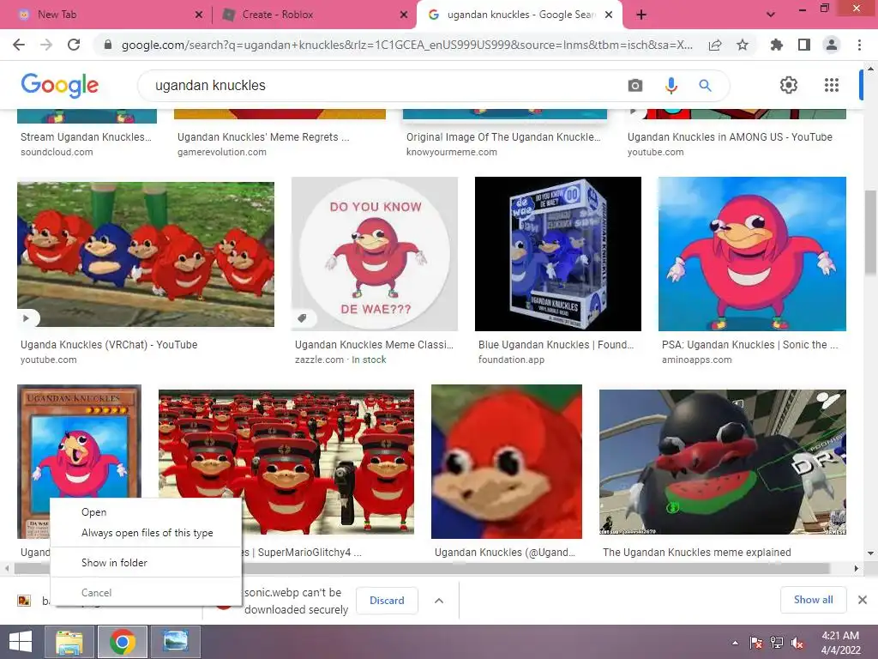
Task: Open Ugandan Knuckles' Meme Regrets result
Action: point(263,136)
